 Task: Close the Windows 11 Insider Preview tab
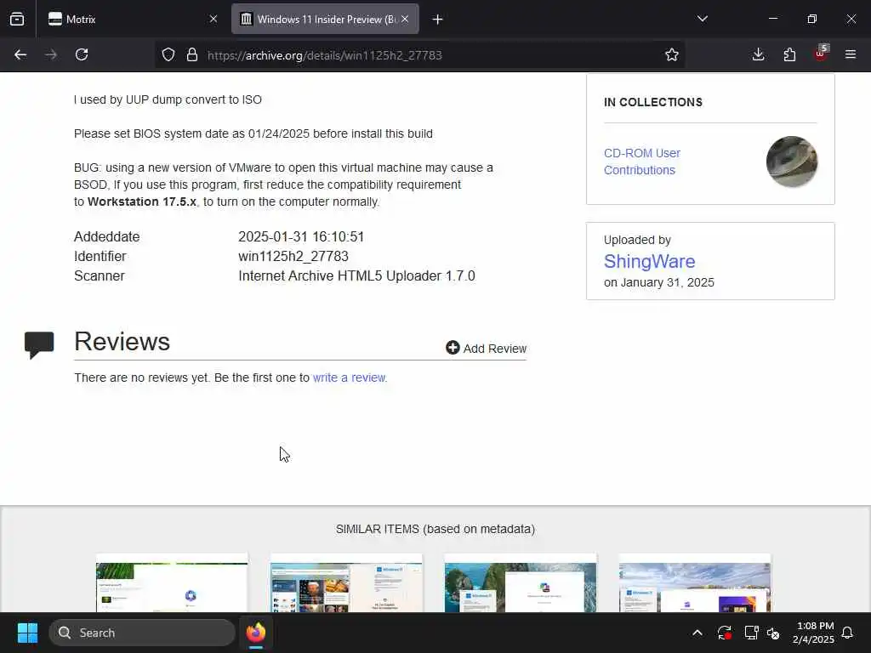point(406,20)
